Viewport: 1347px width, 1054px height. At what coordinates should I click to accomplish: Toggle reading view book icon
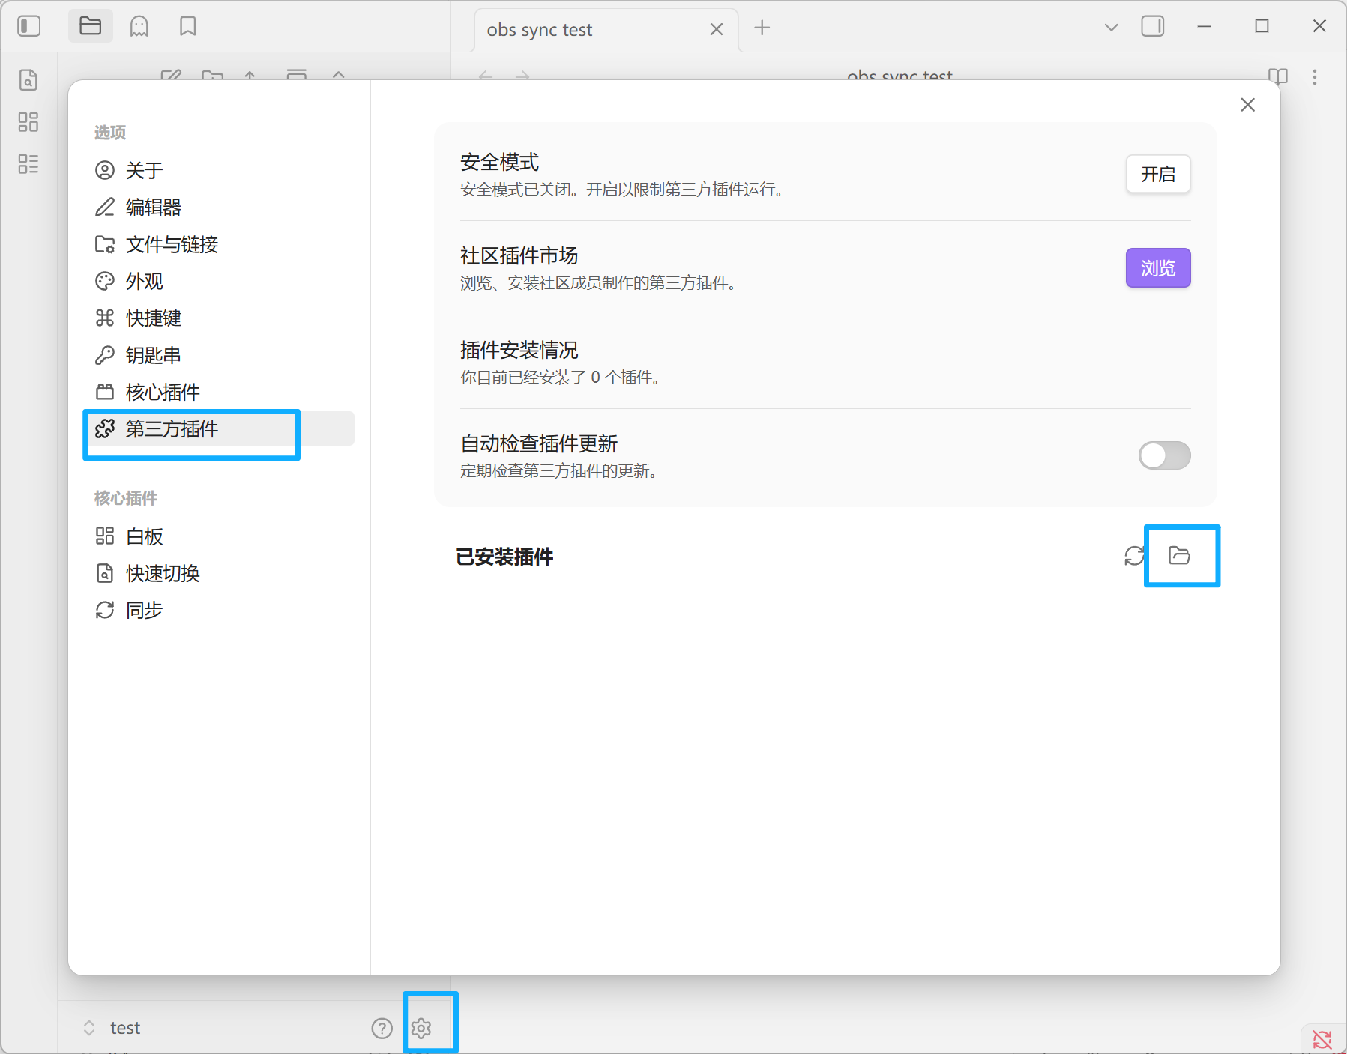pos(1277,76)
